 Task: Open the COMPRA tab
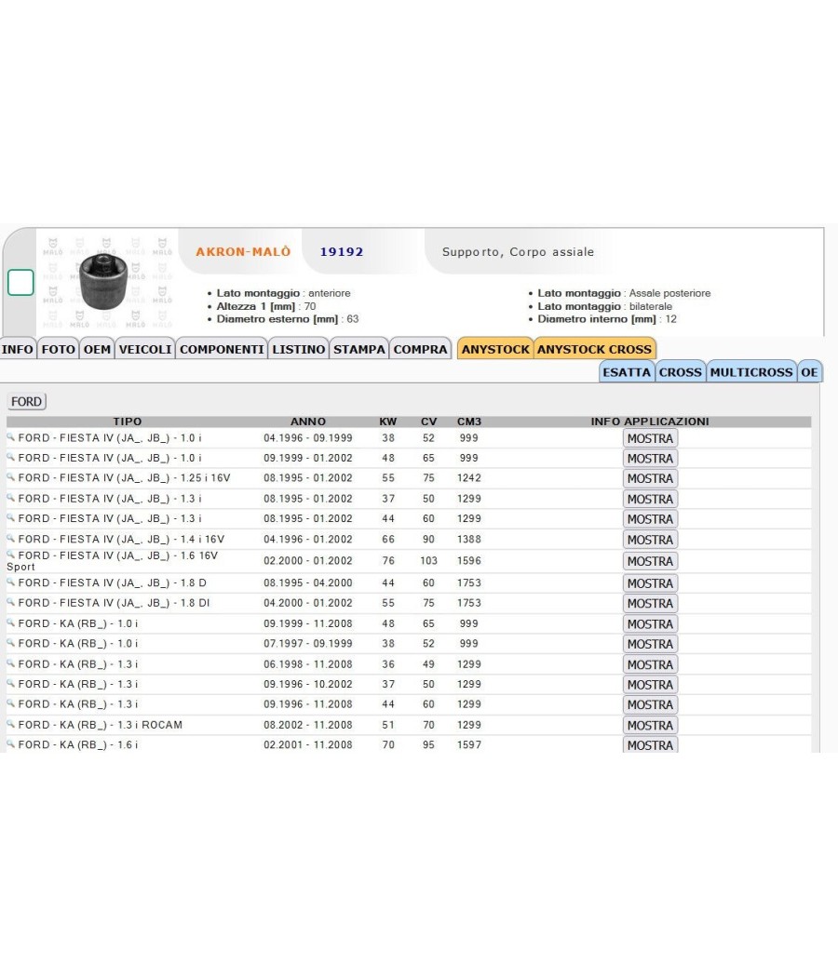(x=421, y=349)
